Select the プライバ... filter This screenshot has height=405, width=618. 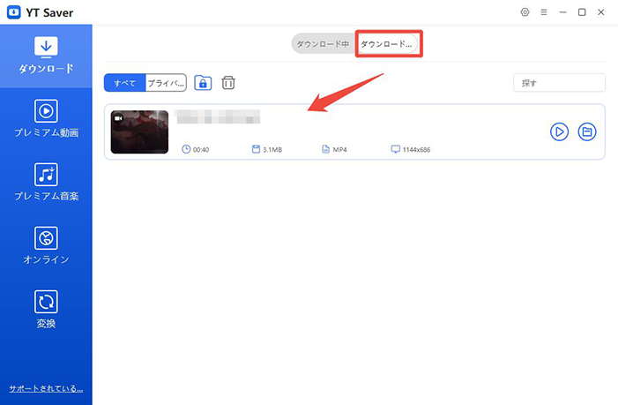pos(166,83)
